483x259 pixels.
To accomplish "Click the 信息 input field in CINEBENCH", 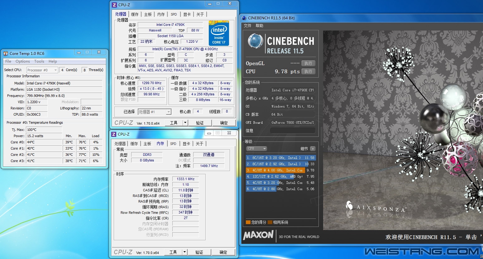I will pos(293,131).
